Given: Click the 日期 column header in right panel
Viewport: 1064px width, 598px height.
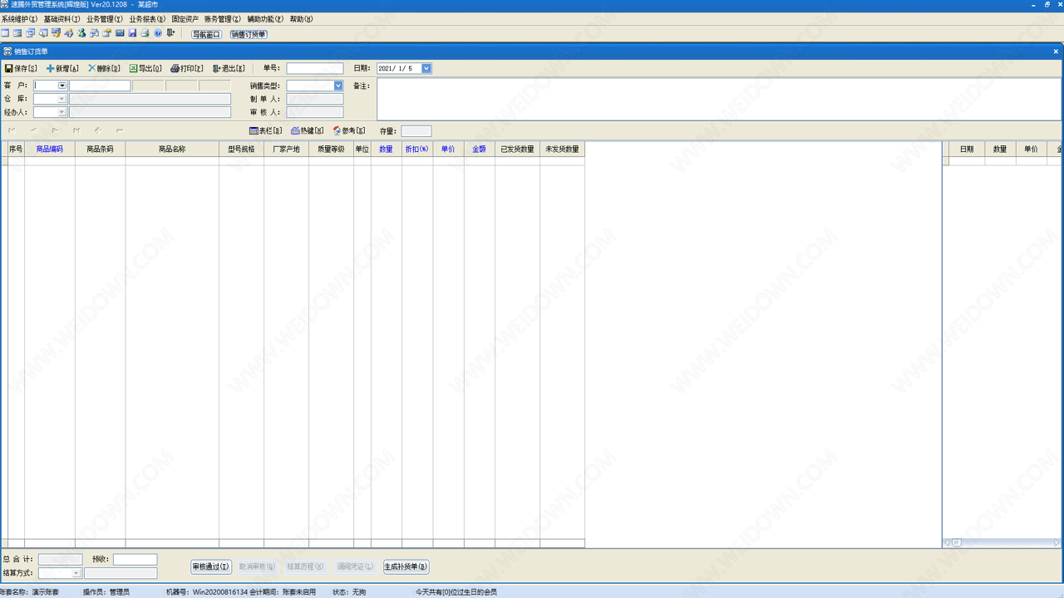Looking at the screenshot, I should (967, 149).
